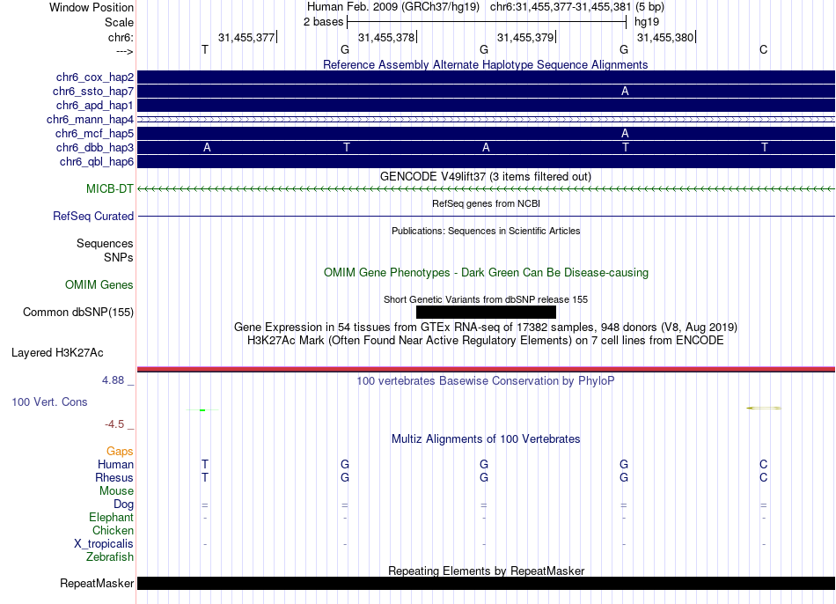The width and height of the screenshot is (836, 604).
Task: Click the X_tropicalis species label
Action: click(x=104, y=544)
